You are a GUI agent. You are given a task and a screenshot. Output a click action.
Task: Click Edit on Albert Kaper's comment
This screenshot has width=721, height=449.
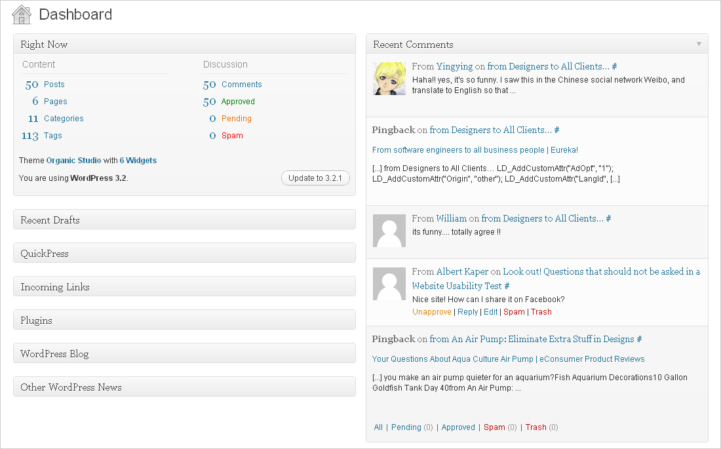pyautogui.click(x=491, y=312)
